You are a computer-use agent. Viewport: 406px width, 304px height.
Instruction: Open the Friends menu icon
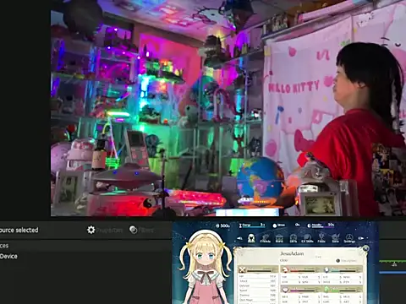click(x=265, y=238)
